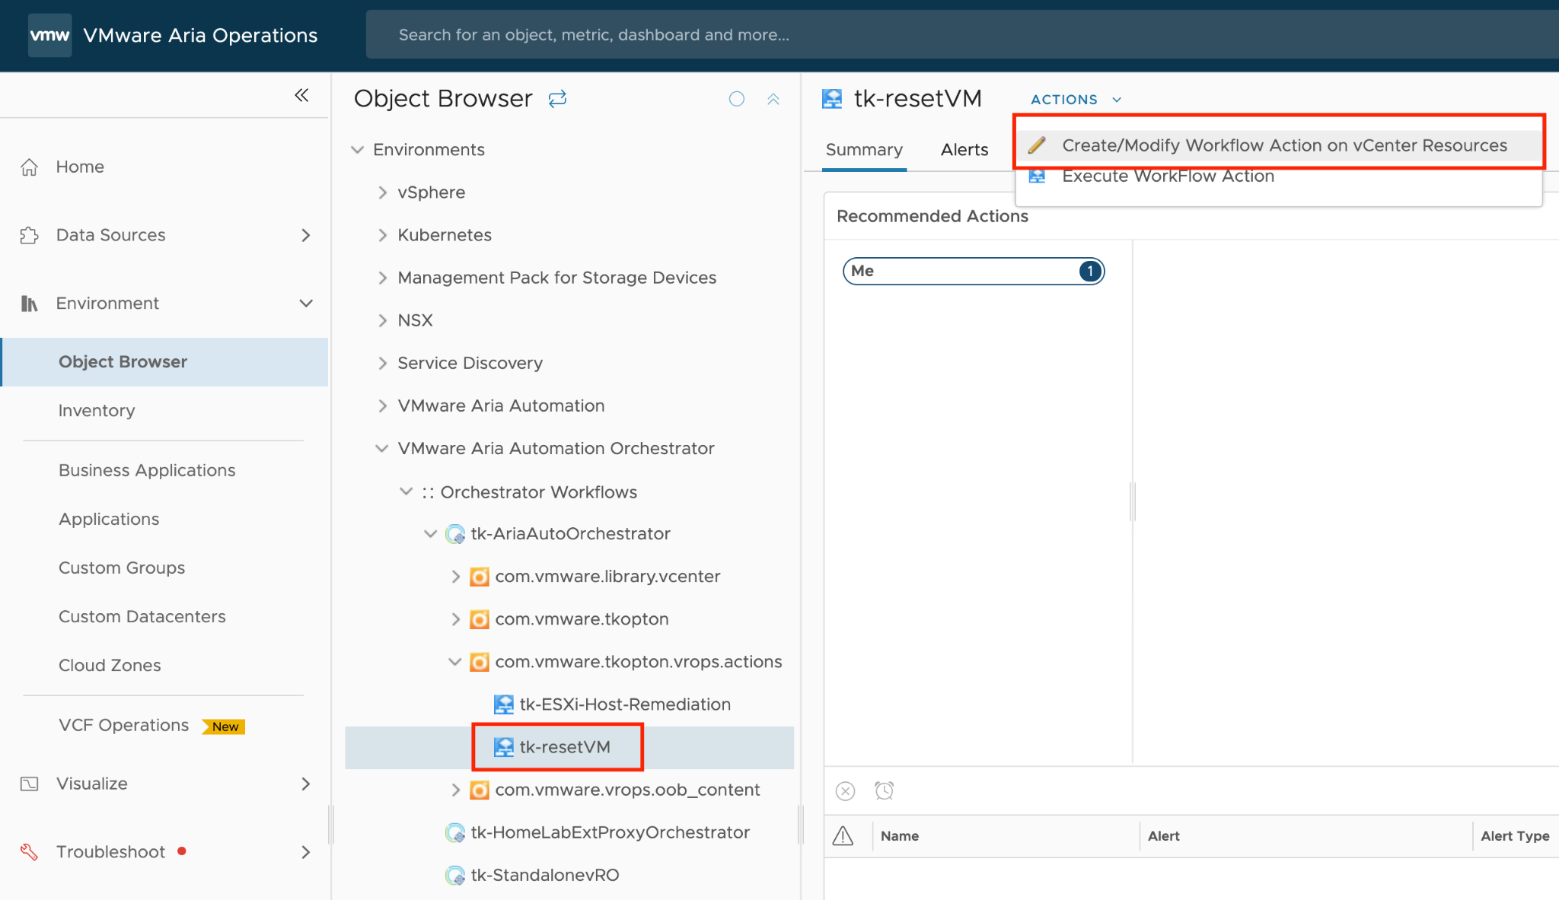Open Object Browser in the sidebar
Screen dimensions: 1559x900
(x=165, y=362)
